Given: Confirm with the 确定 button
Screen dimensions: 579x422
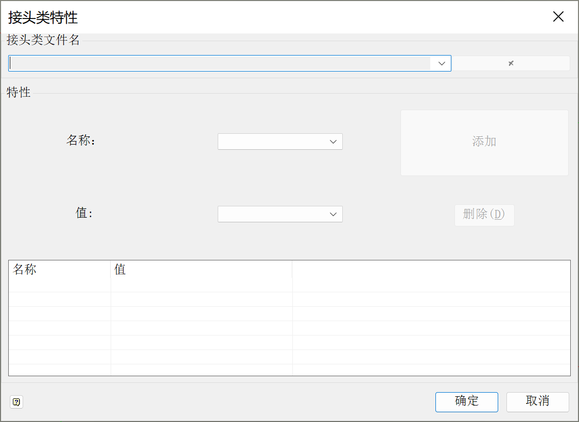Looking at the screenshot, I should [x=467, y=402].
